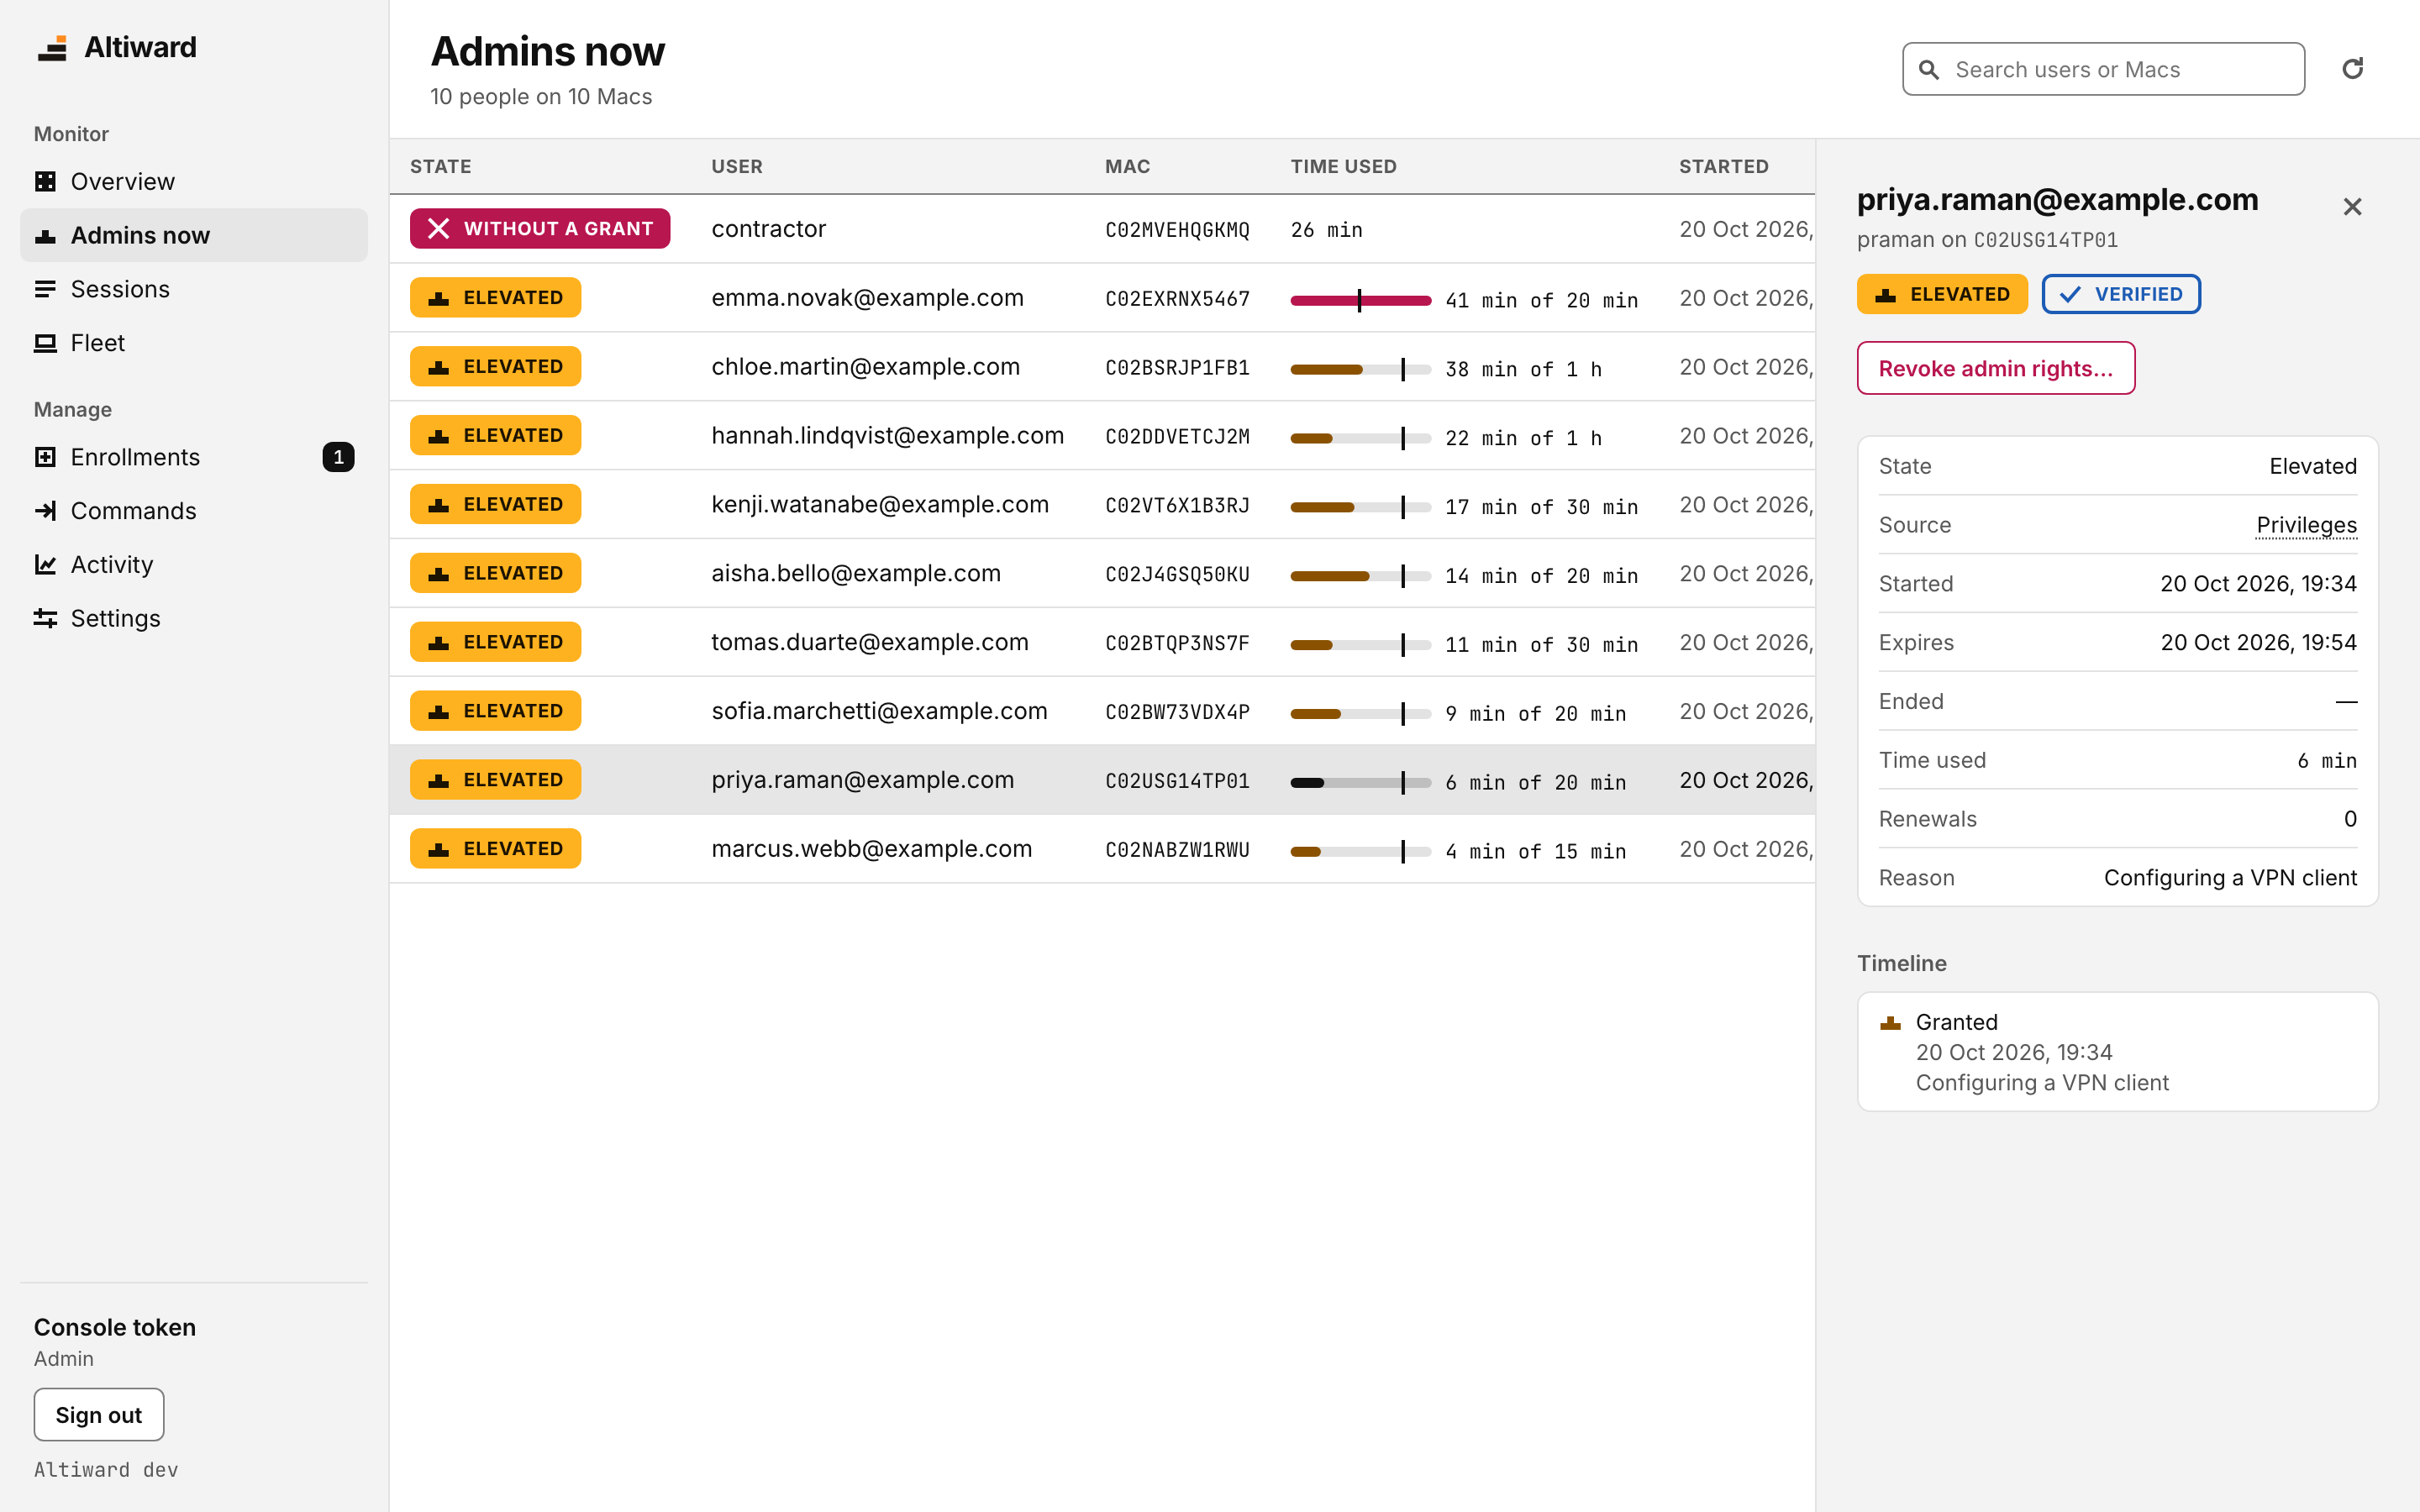Click the Admins now sidebar icon

coord(45,235)
